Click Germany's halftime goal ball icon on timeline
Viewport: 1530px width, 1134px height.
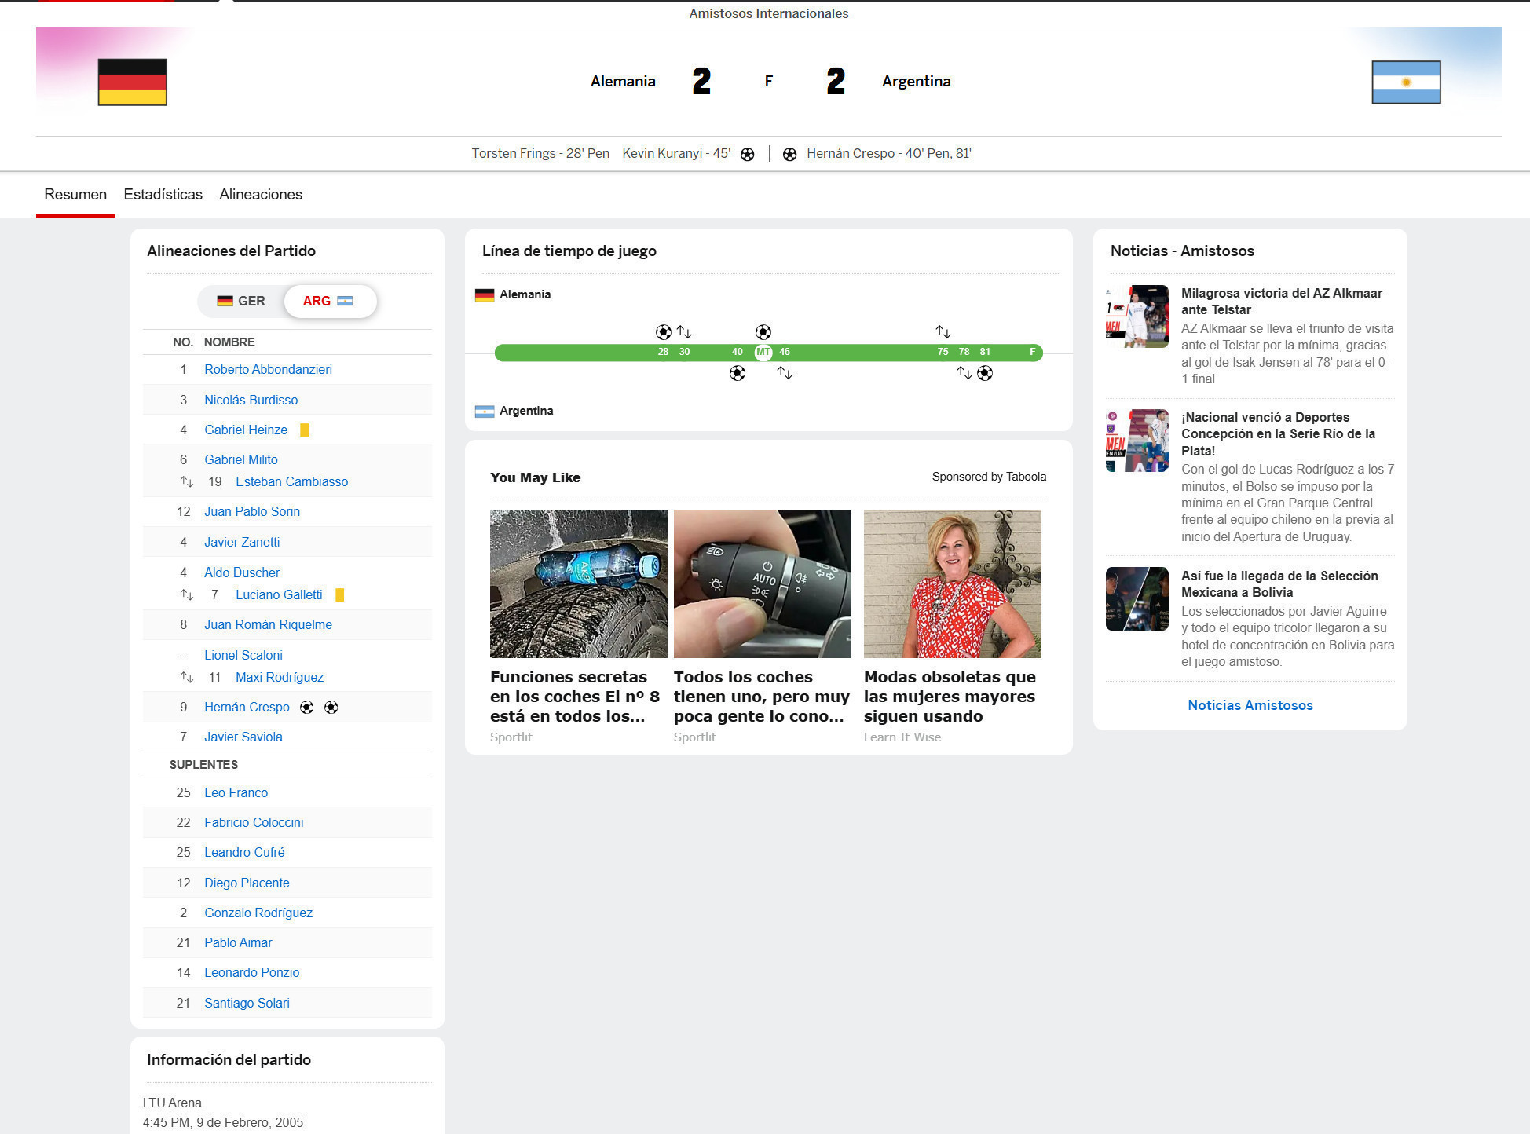pos(763,332)
